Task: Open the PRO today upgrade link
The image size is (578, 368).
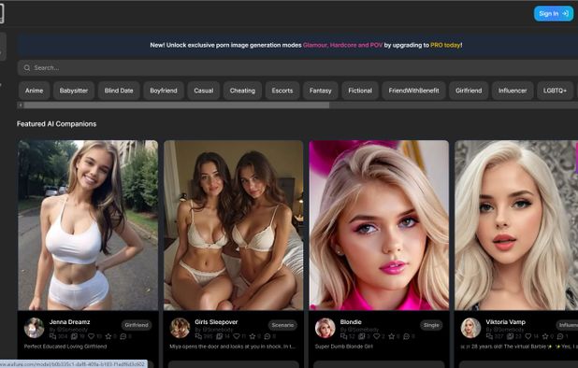Action: (445, 45)
